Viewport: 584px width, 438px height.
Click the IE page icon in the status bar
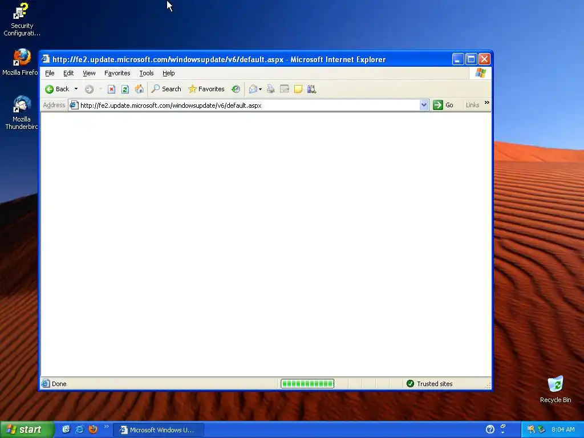click(x=46, y=383)
